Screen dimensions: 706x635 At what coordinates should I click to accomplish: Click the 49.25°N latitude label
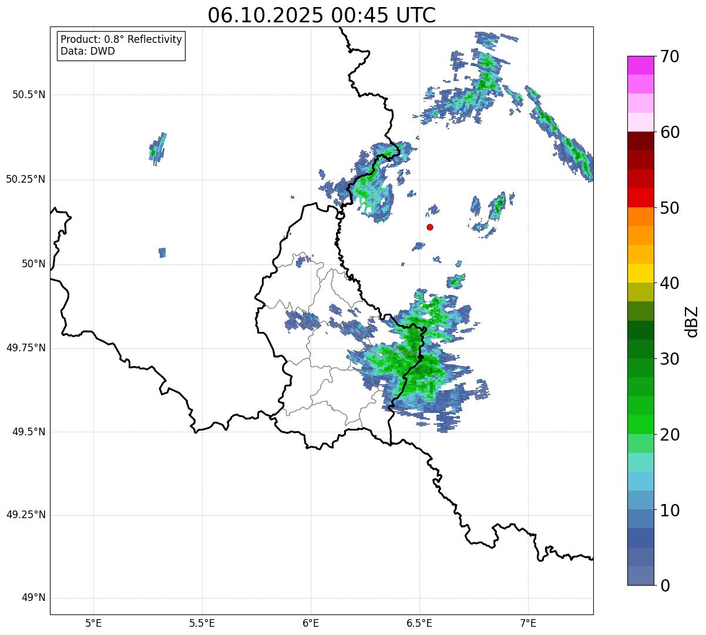(x=26, y=515)
